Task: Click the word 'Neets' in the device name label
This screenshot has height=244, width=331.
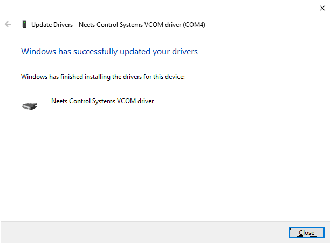Action: coord(59,101)
